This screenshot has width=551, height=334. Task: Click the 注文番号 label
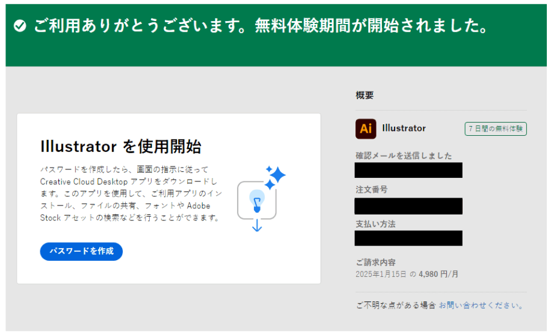coord(371,189)
